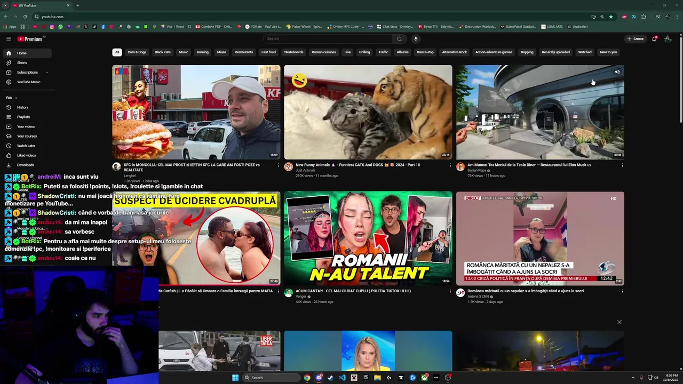Select the Recently uploaded chip
The height and width of the screenshot is (384, 683).
click(555, 52)
